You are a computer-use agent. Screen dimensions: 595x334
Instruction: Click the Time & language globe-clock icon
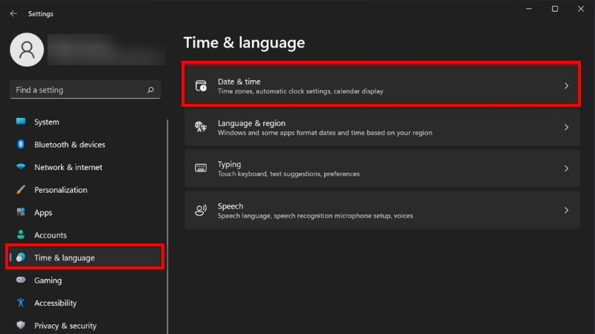[x=21, y=258]
